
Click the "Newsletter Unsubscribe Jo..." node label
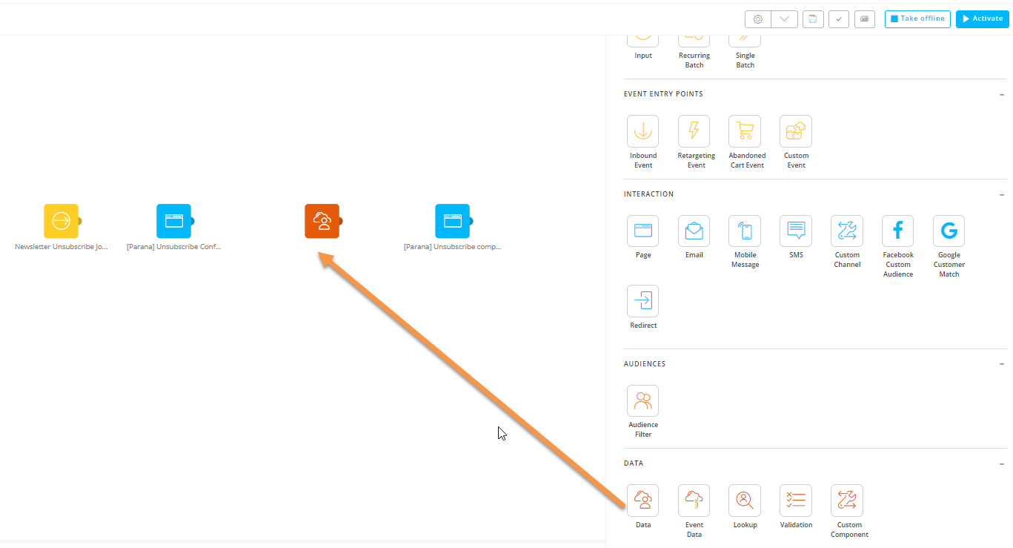tap(62, 246)
